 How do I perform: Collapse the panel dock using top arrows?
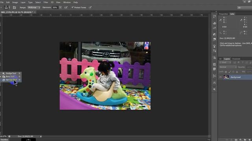(216, 11)
